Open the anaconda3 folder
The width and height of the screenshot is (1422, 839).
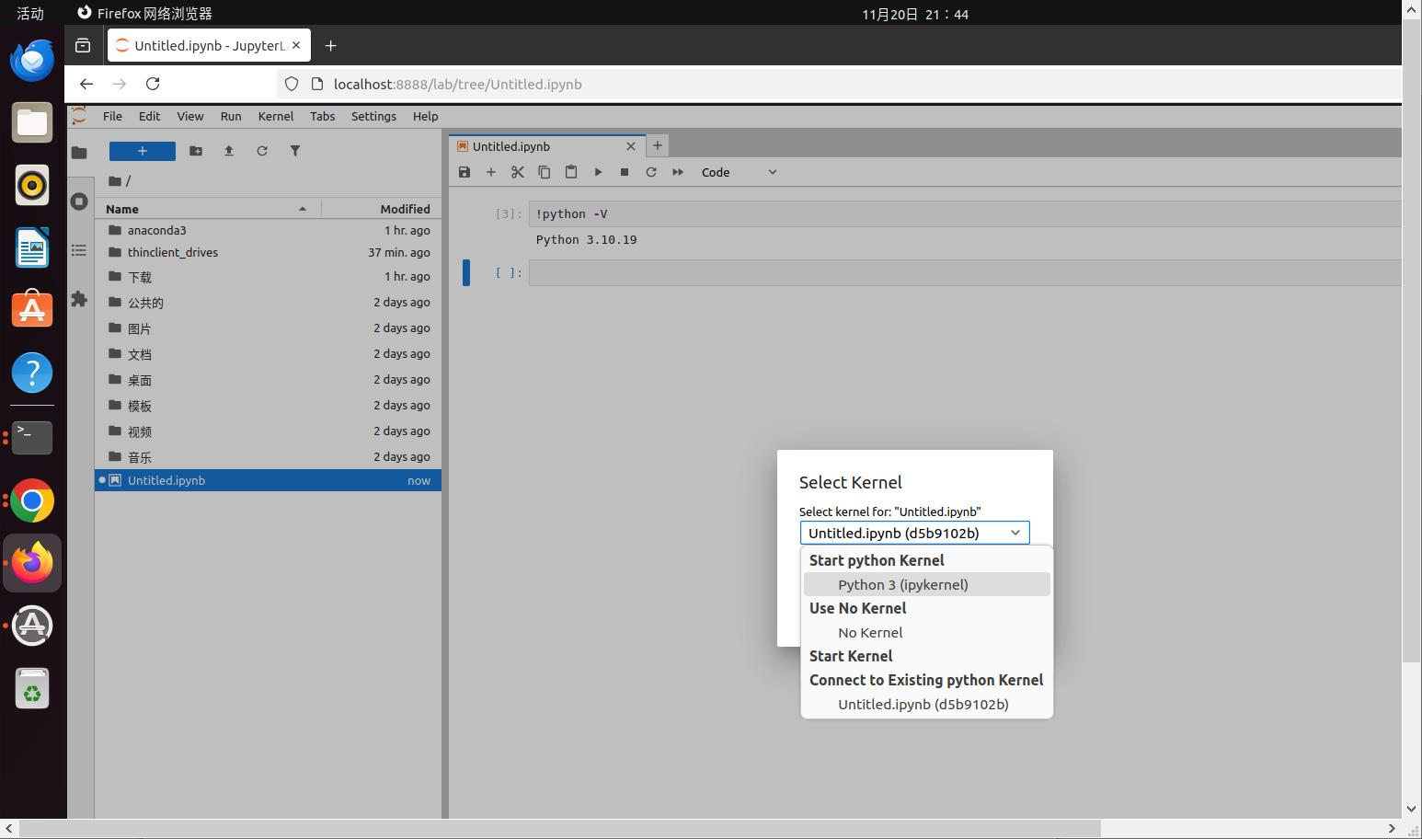pyautogui.click(x=156, y=230)
